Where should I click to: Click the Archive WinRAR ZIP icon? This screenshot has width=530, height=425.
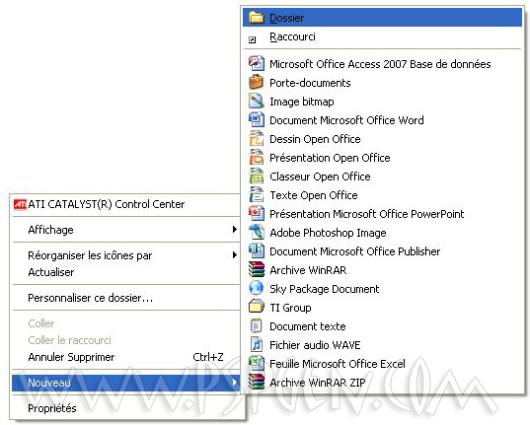(257, 382)
